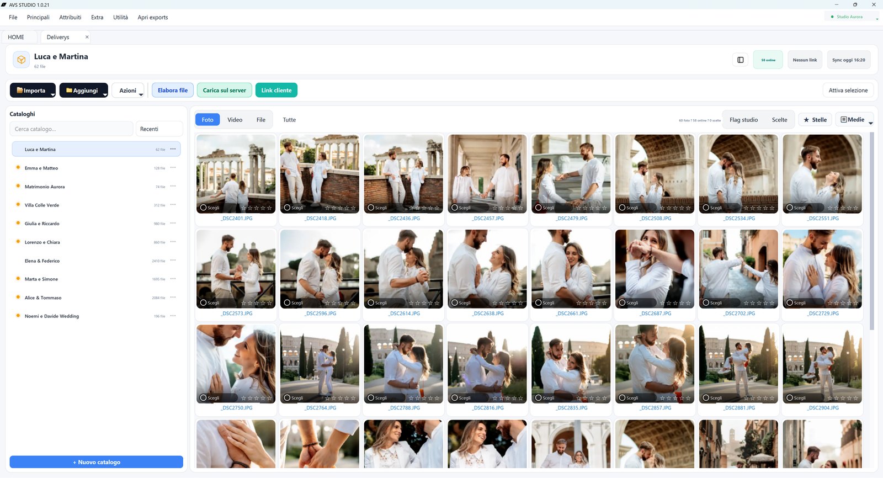Toggle Scegli circle on _DSC2596.JPG
The height and width of the screenshot is (478, 883).
click(287, 303)
